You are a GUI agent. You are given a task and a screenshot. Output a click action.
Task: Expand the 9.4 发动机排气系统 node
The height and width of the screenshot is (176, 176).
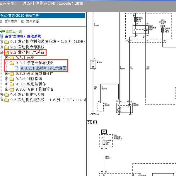(1, 94)
